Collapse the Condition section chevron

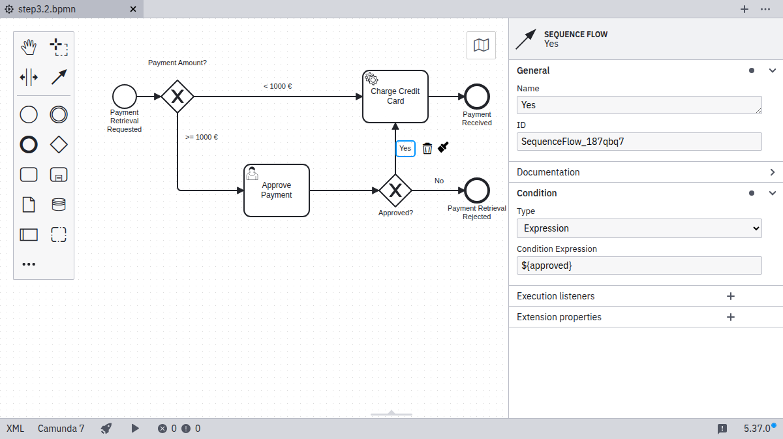point(773,193)
